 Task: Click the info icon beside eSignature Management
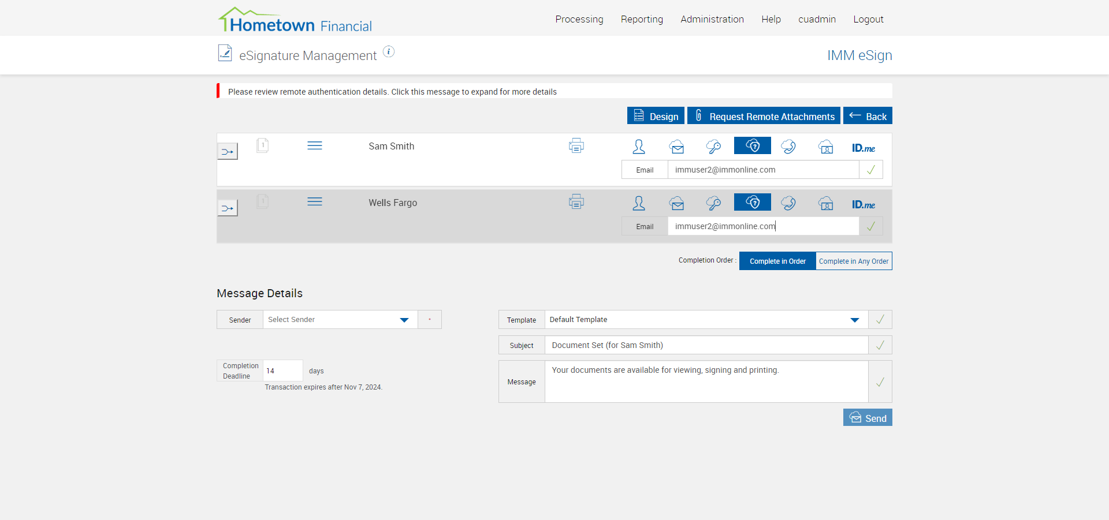(x=389, y=52)
